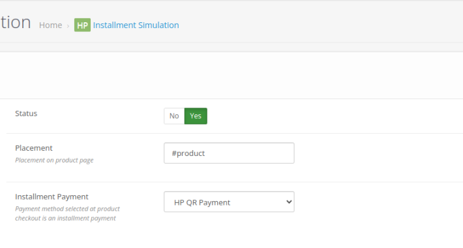This screenshot has height=248, width=463.
Task: Set Status to Yes
Action: coord(196,116)
